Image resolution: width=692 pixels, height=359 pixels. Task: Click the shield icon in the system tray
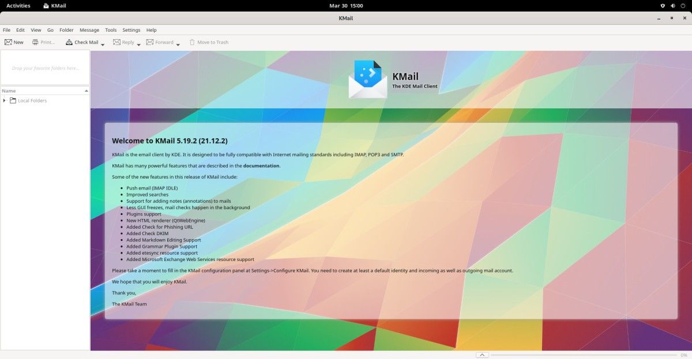pyautogui.click(x=661, y=6)
